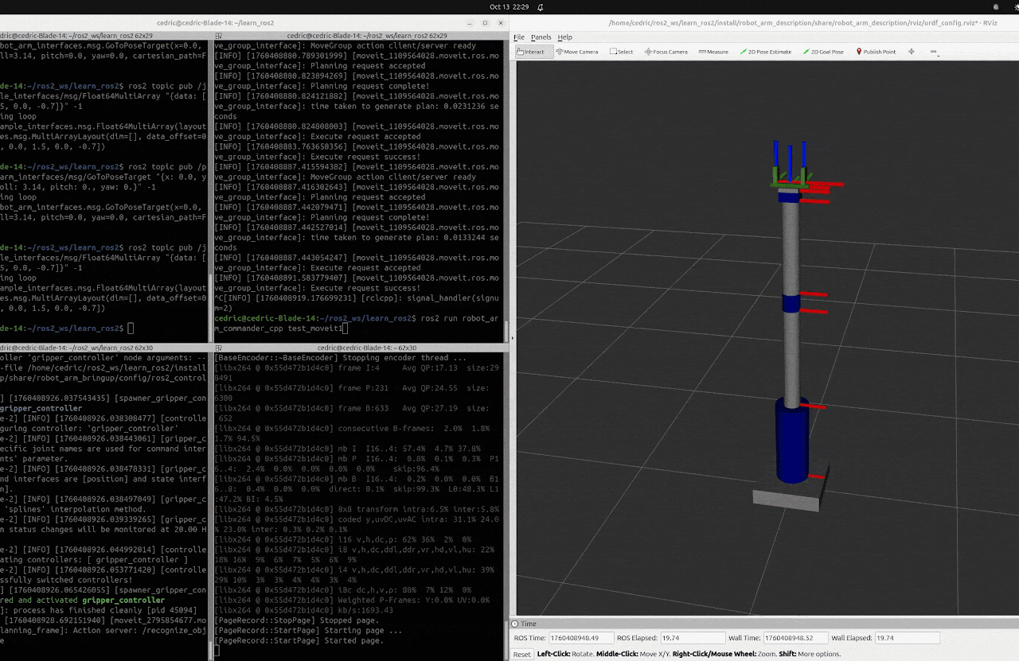Image resolution: width=1019 pixels, height=661 pixels.
Task: Activate the Move Camera tool
Action: click(x=577, y=52)
